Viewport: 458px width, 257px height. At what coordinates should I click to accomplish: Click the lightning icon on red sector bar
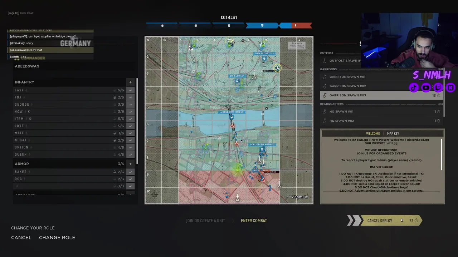pos(296,26)
